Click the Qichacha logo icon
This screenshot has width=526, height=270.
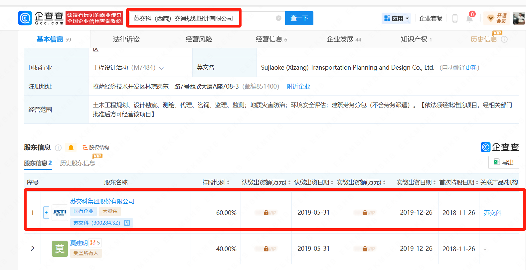[x=25, y=18]
